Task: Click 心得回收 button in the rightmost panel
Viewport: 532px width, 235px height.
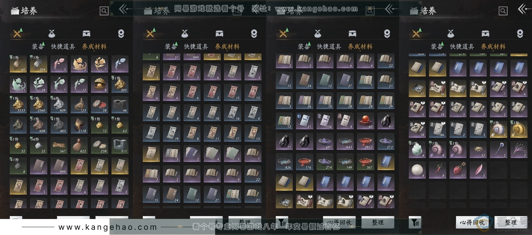Action: click(x=472, y=223)
